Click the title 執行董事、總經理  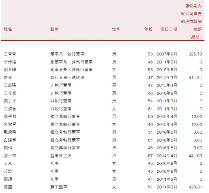point(67,77)
